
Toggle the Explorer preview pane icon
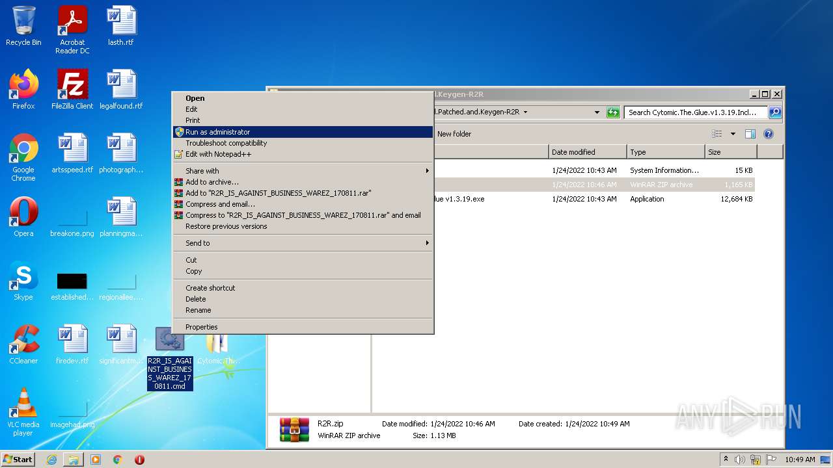click(x=750, y=134)
